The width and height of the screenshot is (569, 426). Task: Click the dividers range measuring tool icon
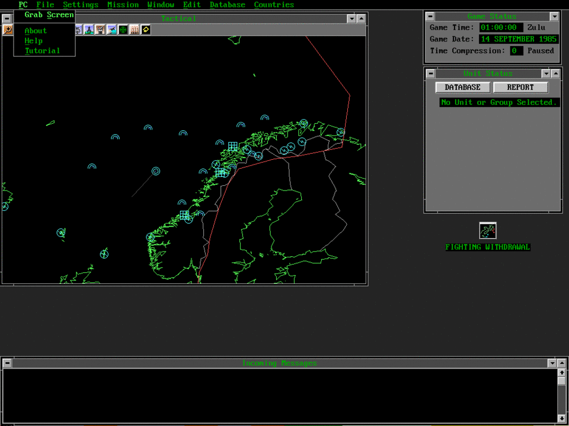(x=89, y=30)
